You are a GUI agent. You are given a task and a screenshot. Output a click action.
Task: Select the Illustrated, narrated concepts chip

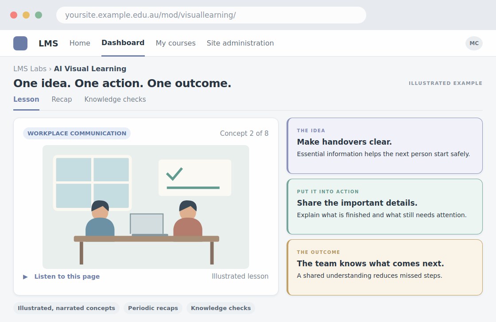click(x=66, y=308)
